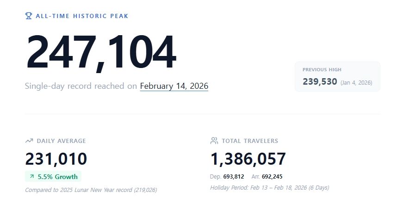Click the Total Travelers label
Viewport: 397px width, 204px height.
coord(250,141)
